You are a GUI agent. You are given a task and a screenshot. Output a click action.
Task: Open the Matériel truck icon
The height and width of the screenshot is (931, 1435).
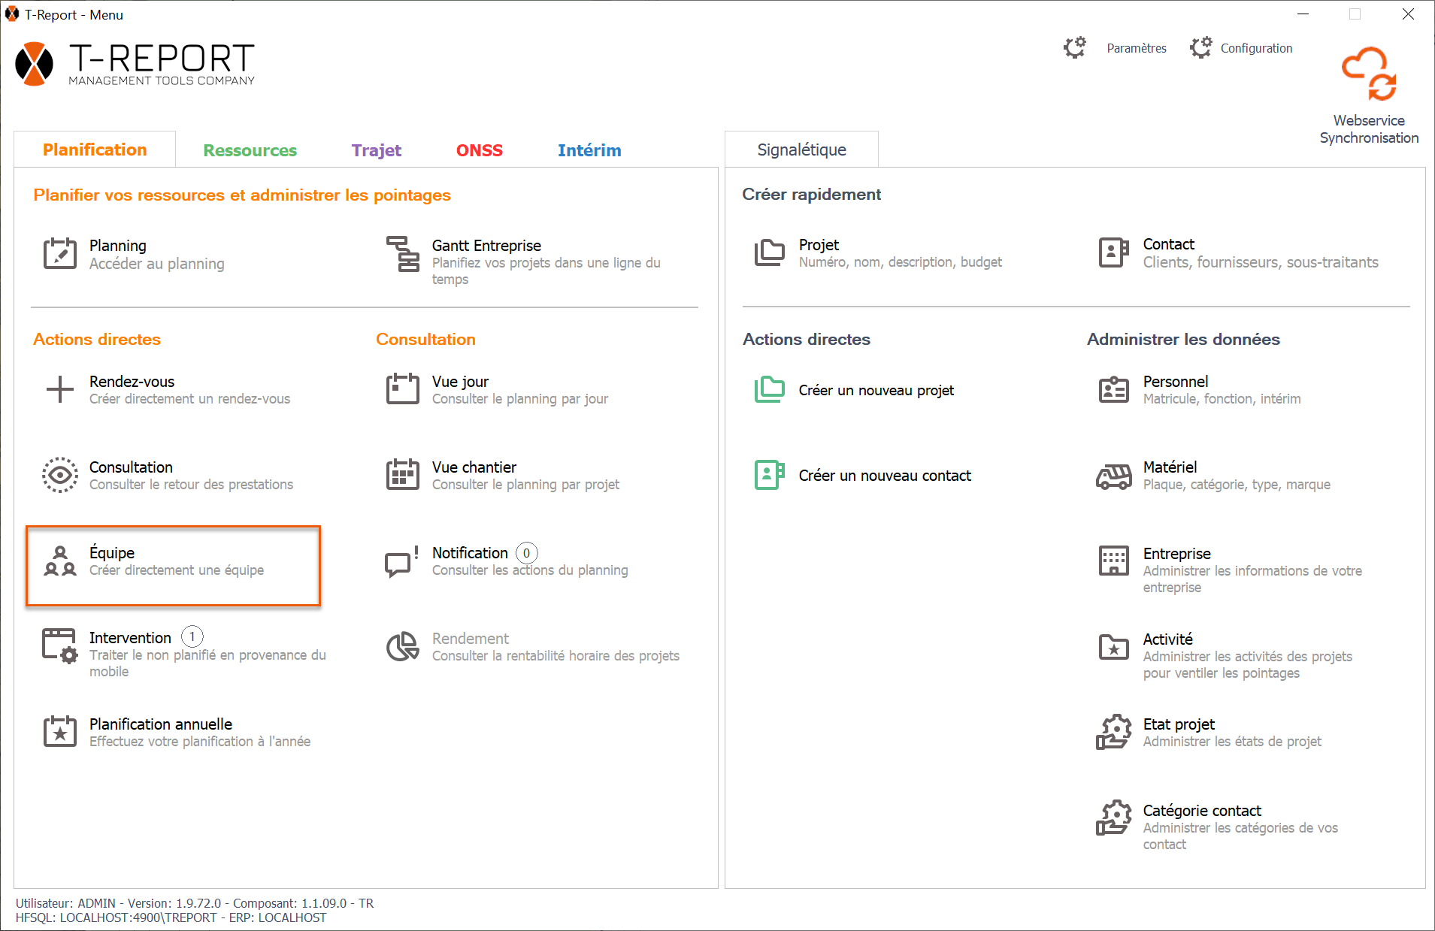coord(1113,476)
